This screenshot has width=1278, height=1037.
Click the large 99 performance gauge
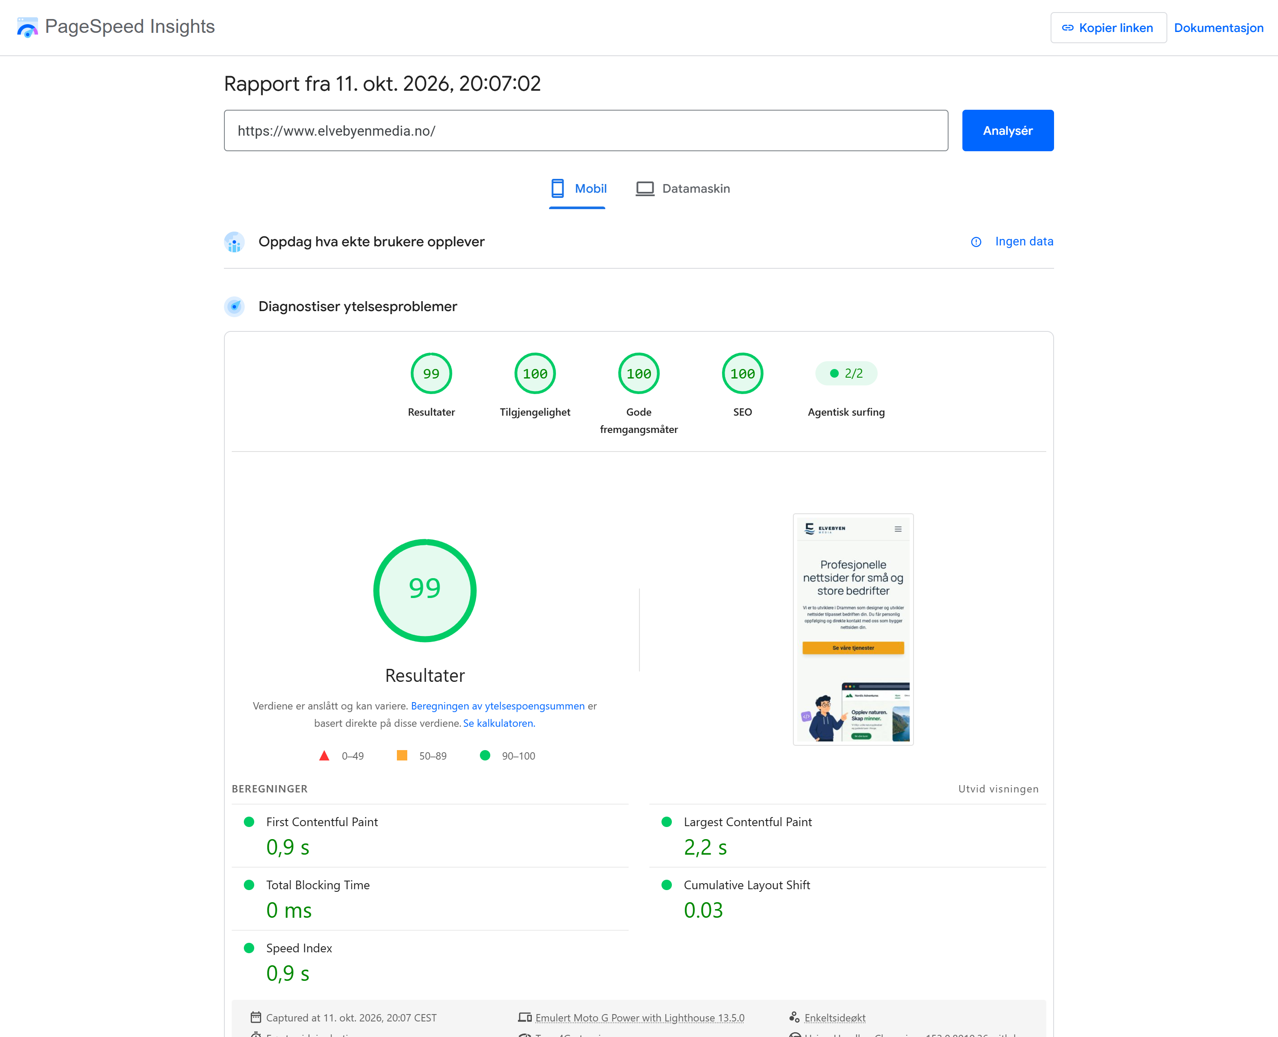[425, 591]
